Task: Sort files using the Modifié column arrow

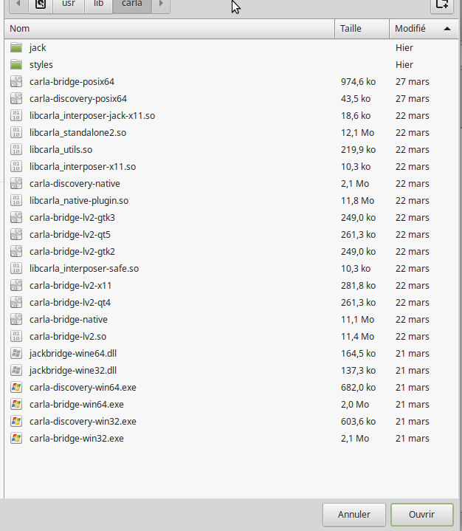Action: click(x=447, y=29)
